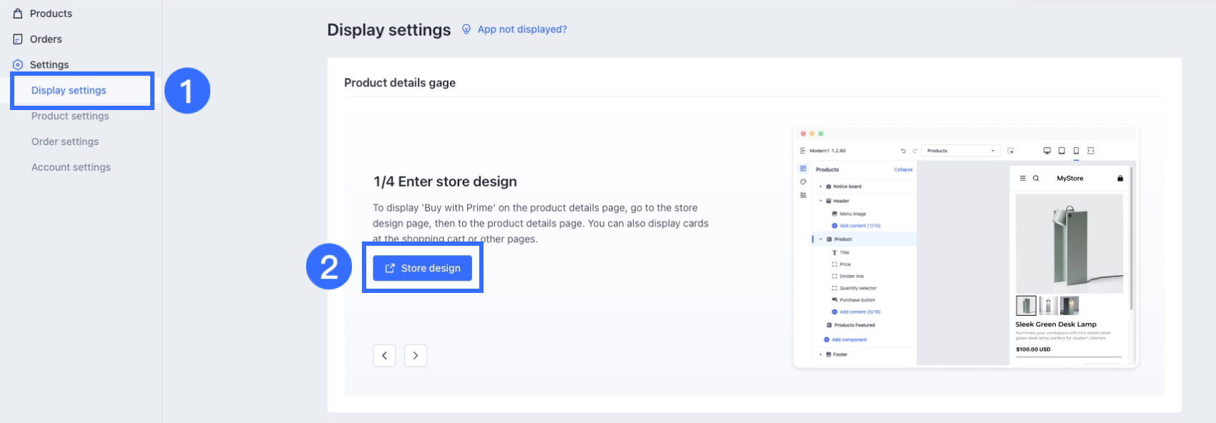Viewport: 1216px width, 423px height.
Task: Click the search magnifier in MyStore header
Action: click(1035, 178)
